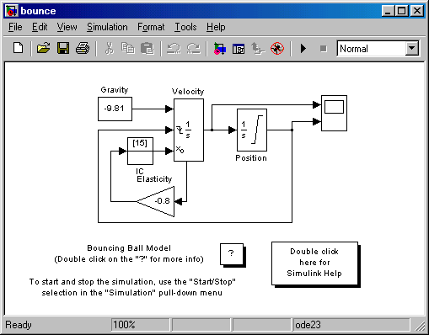Grab the window resize grip corner
The height and width of the screenshot is (335, 429).
(421, 326)
